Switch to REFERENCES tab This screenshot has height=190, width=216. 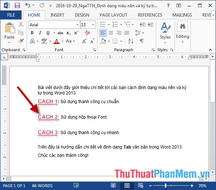[150, 15]
